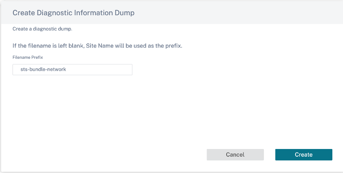The height and width of the screenshot is (173, 343).
Task: Confirm diagnostic dump creation with Create
Action: pyautogui.click(x=303, y=155)
